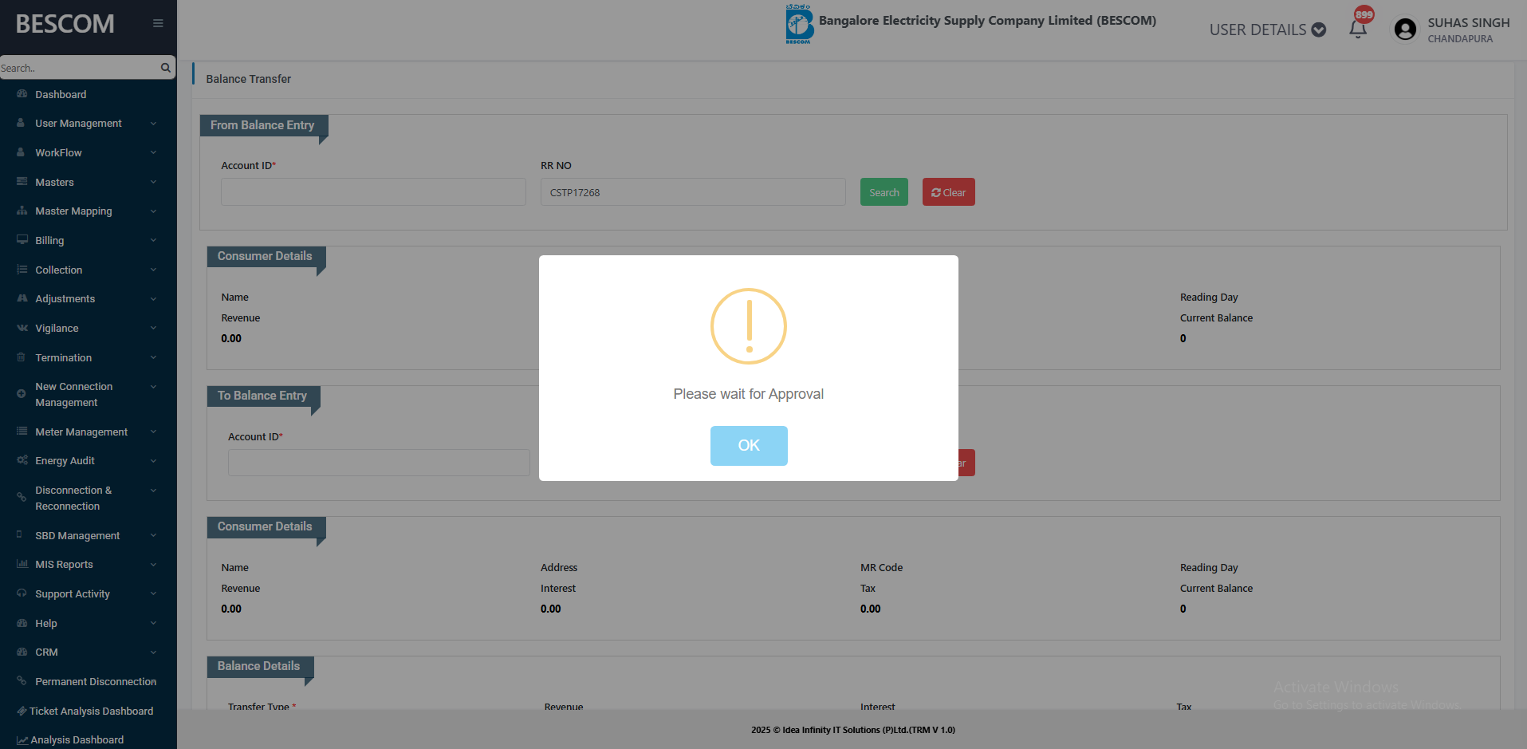Click the Master Mapping icon
Image resolution: width=1527 pixels, height=749 pixels.
pyautogui.click(x=22, y=211)
